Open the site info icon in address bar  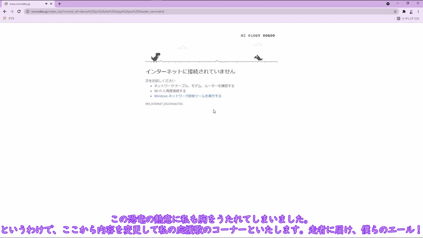pos(27,11)
